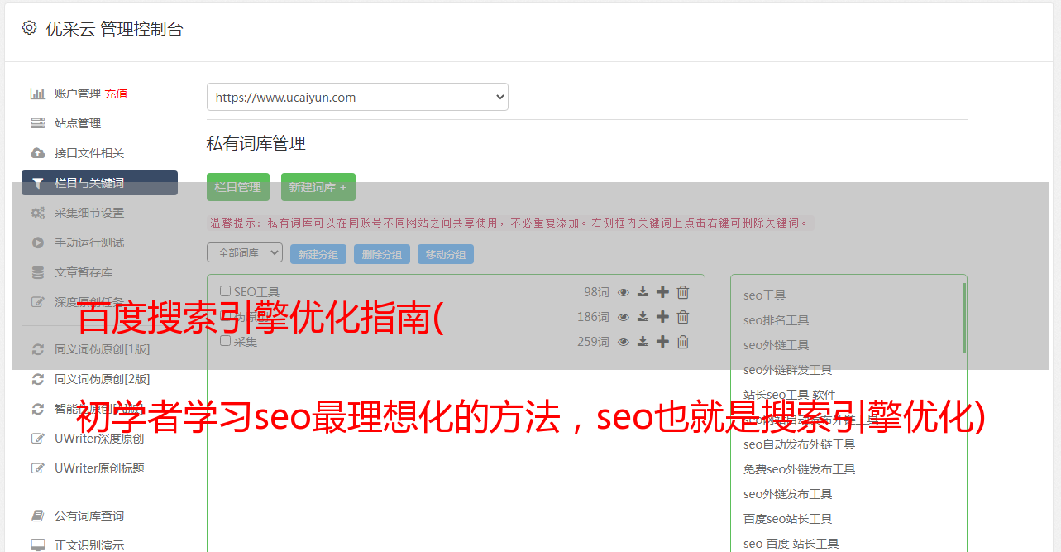The height and width of the screenshot is (552, 1061).
Task: Tick the checkbox of the 186词 library
Action: pyautogui.click(x=225, y=316)
